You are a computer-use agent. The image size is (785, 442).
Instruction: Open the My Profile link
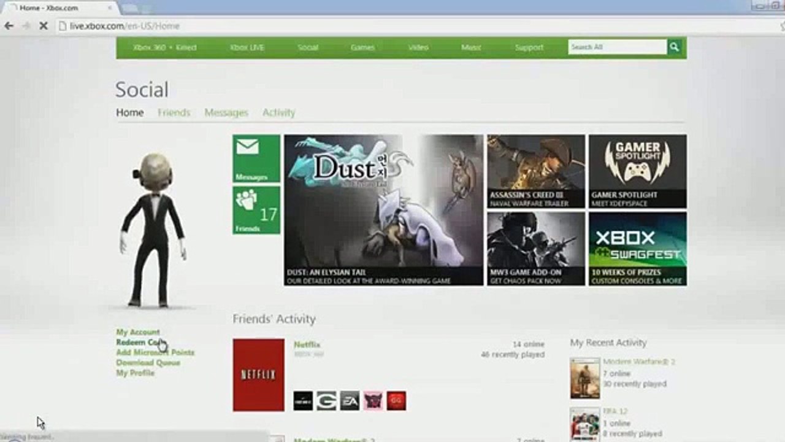coord(135,373)
